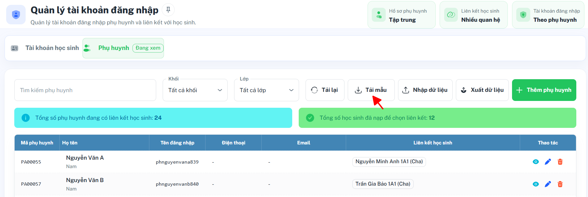Click username phnguyenvanb840

[177, 184]
